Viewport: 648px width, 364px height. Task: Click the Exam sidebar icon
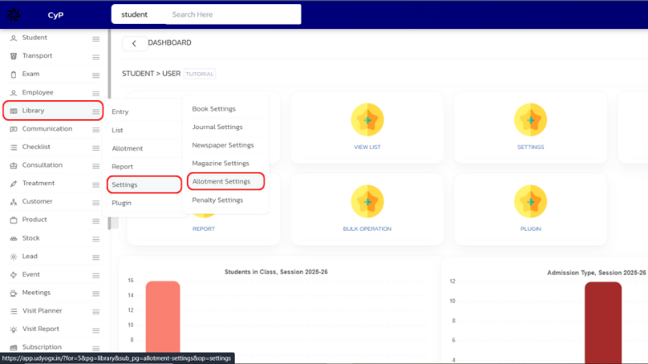point(13,74)
